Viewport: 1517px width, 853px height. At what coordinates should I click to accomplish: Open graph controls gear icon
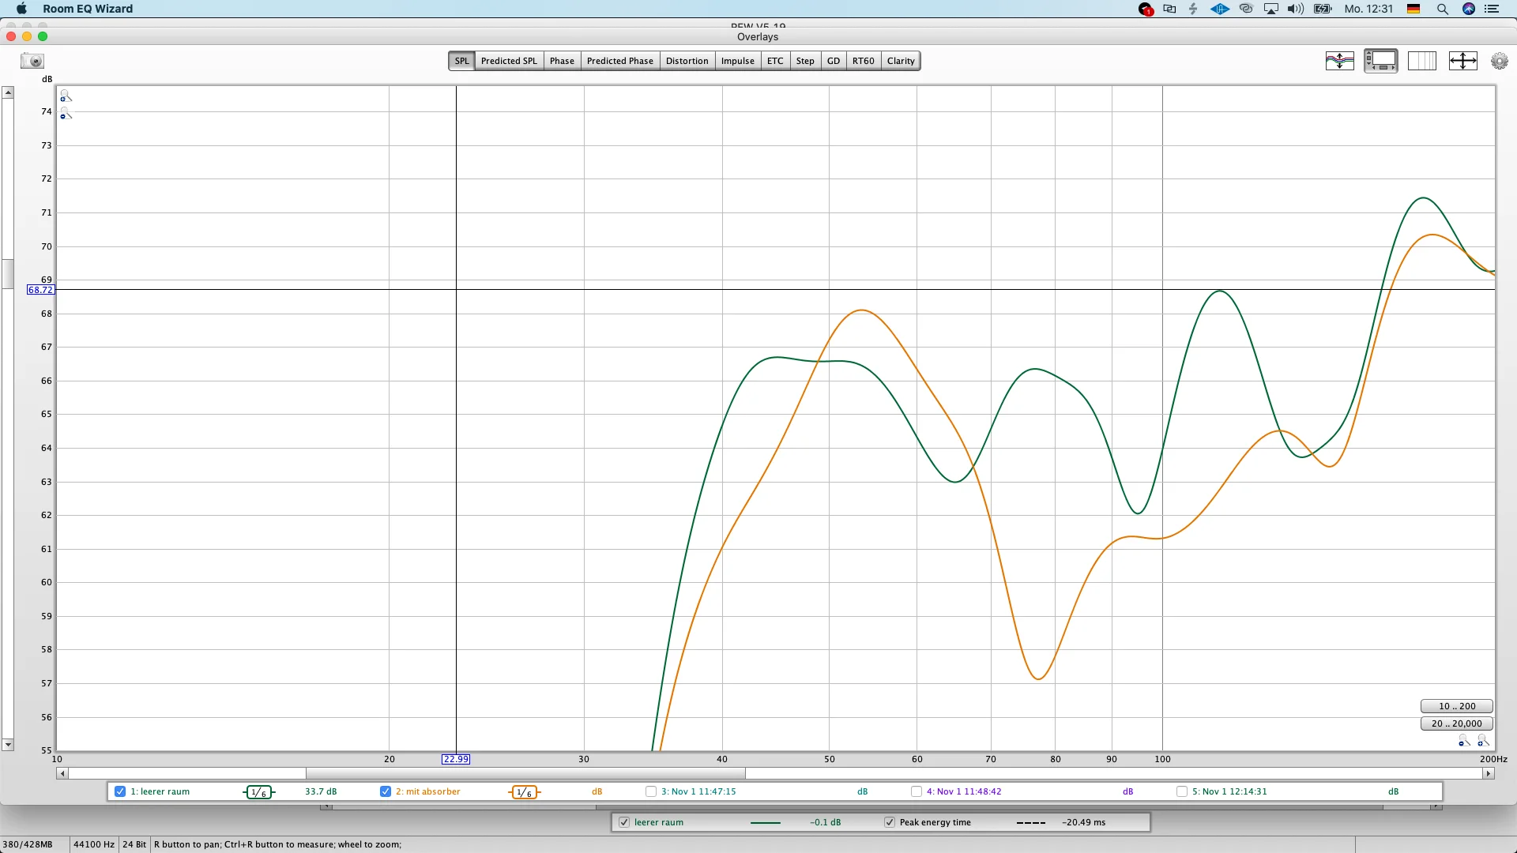[1499, 61]
